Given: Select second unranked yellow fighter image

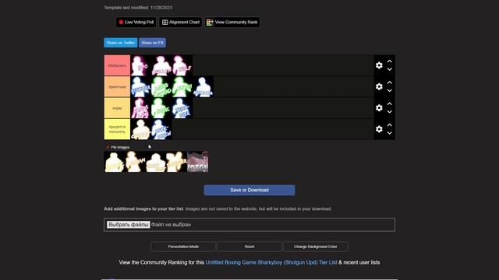Looking at the screenshot, I should [x=135, y=162].
